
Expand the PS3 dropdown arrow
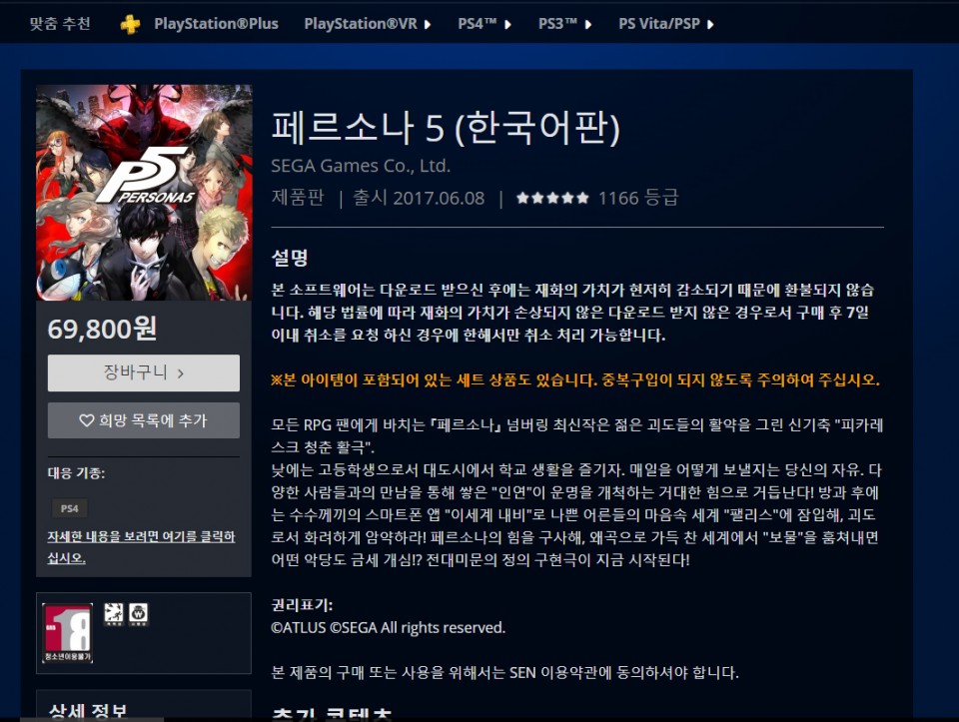(x=588, y=24)
